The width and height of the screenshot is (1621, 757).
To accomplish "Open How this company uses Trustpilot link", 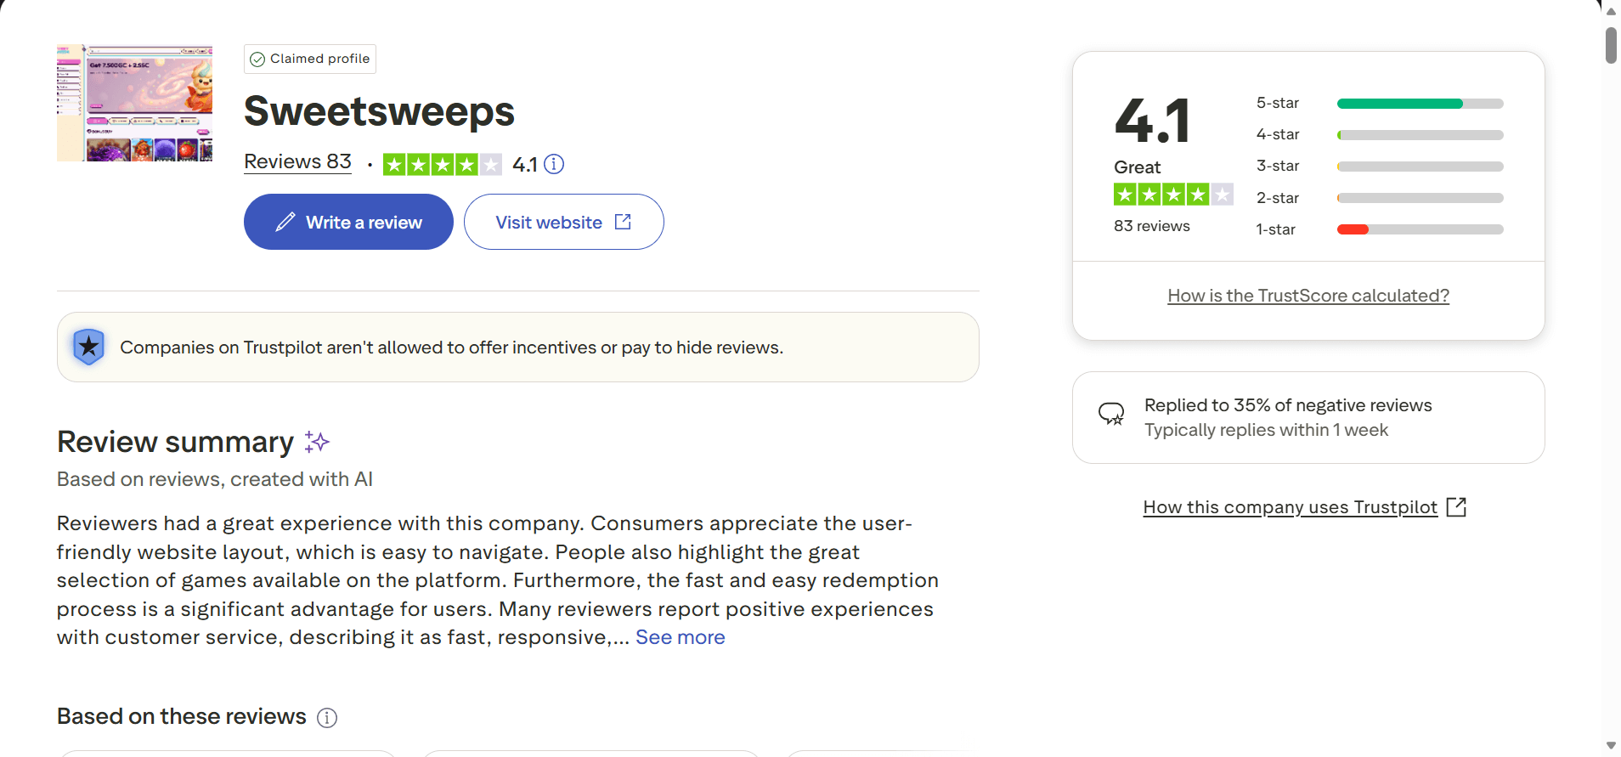I will tap(1290, 507).
